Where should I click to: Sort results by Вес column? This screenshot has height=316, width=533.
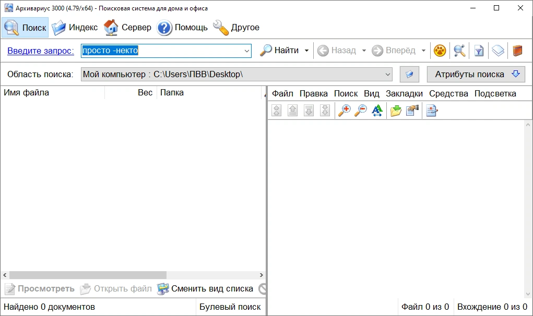point(131,93)
